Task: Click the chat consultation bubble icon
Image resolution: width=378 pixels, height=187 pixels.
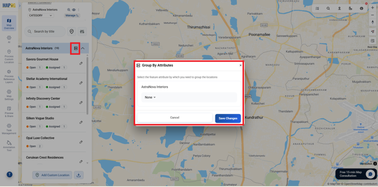Action: tap(370, 174)
